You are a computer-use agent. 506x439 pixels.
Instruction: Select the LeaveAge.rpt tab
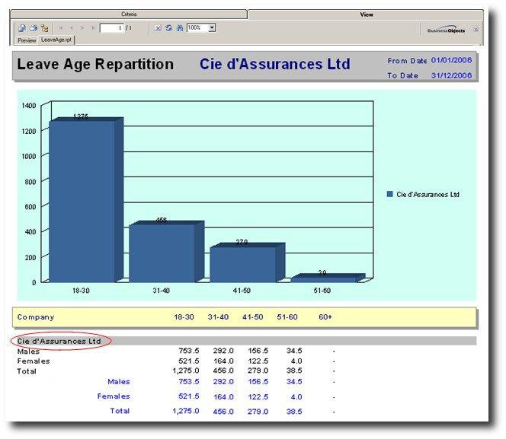click(x=57, y=40)
